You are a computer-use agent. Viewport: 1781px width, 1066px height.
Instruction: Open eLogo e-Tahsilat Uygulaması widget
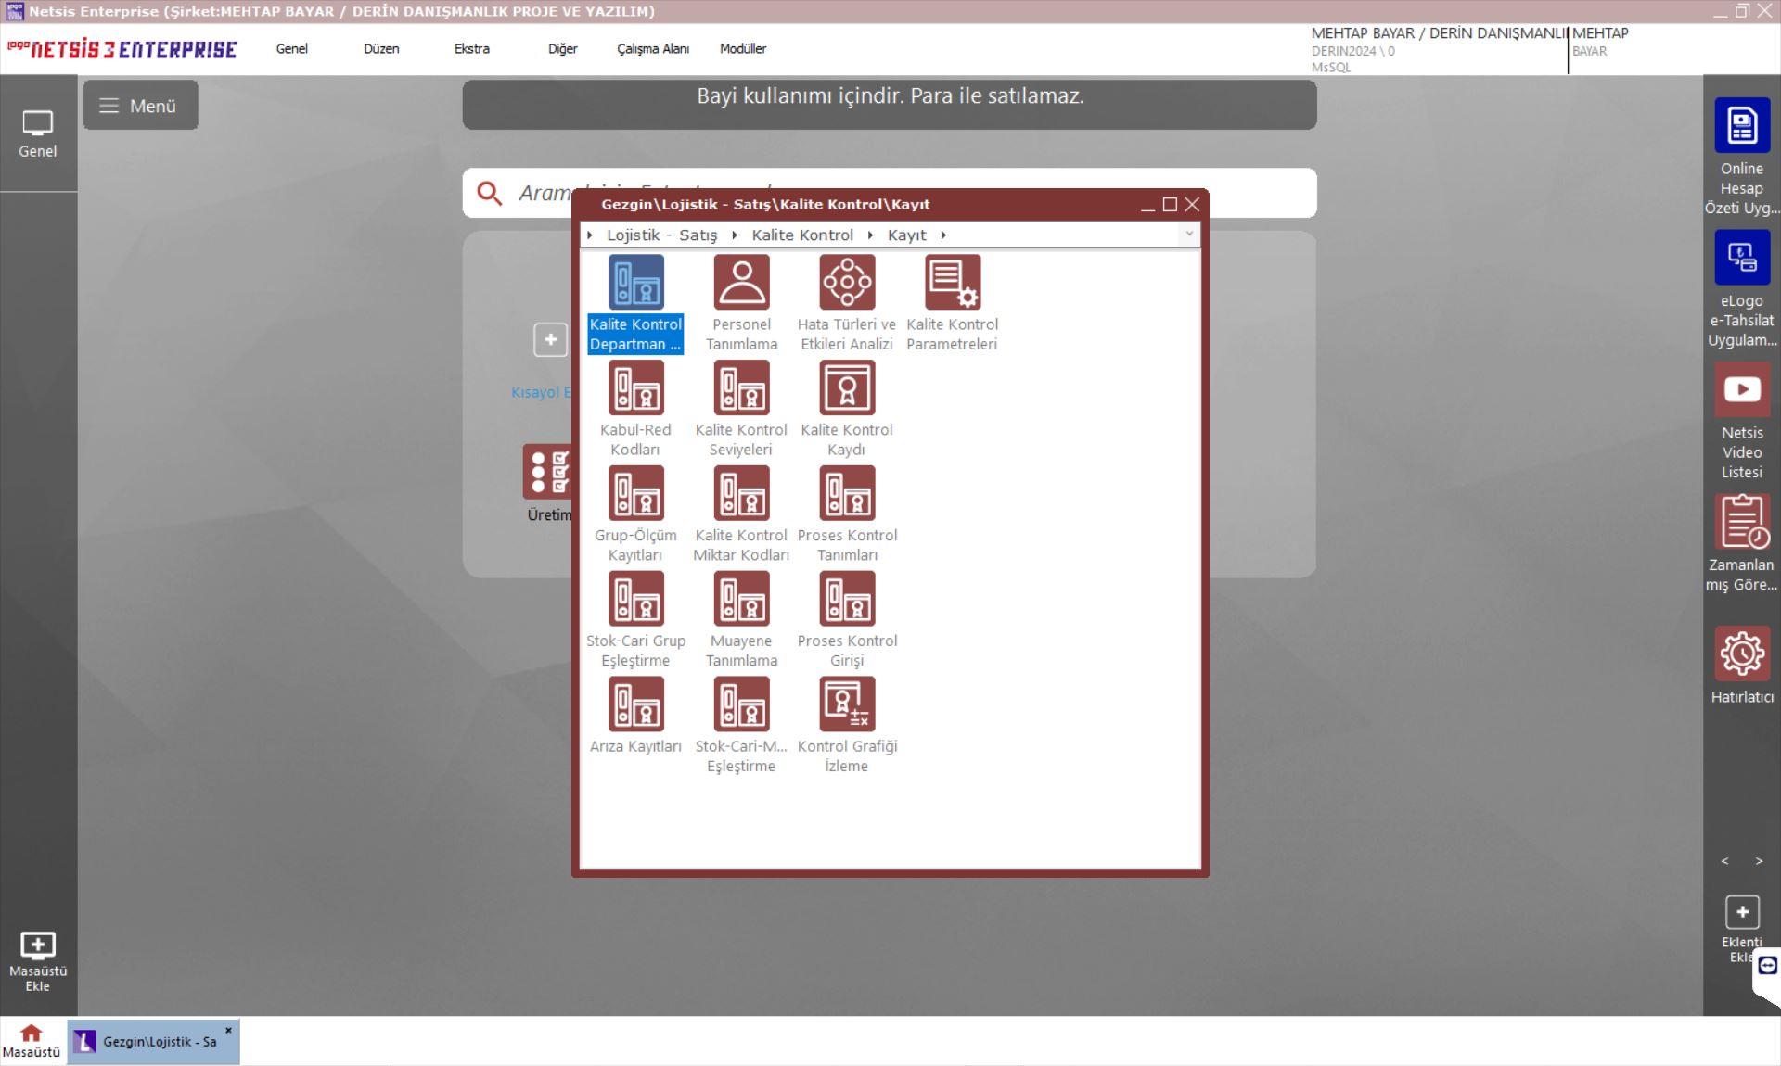1742,258
